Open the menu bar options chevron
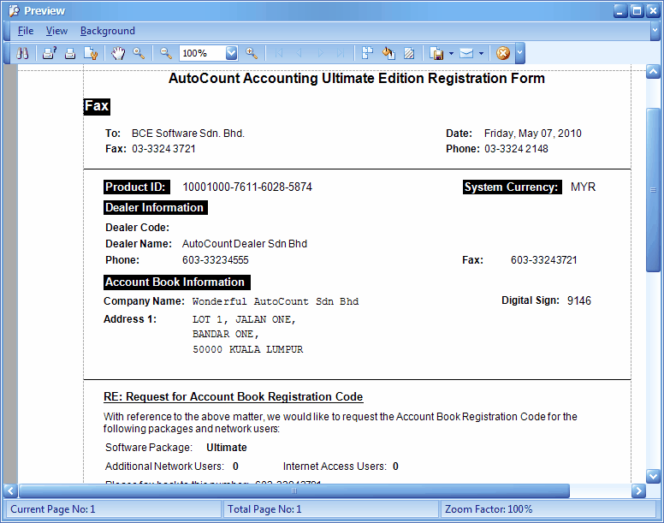Viewport: 664px width, 523px height. tap(655, 31)
